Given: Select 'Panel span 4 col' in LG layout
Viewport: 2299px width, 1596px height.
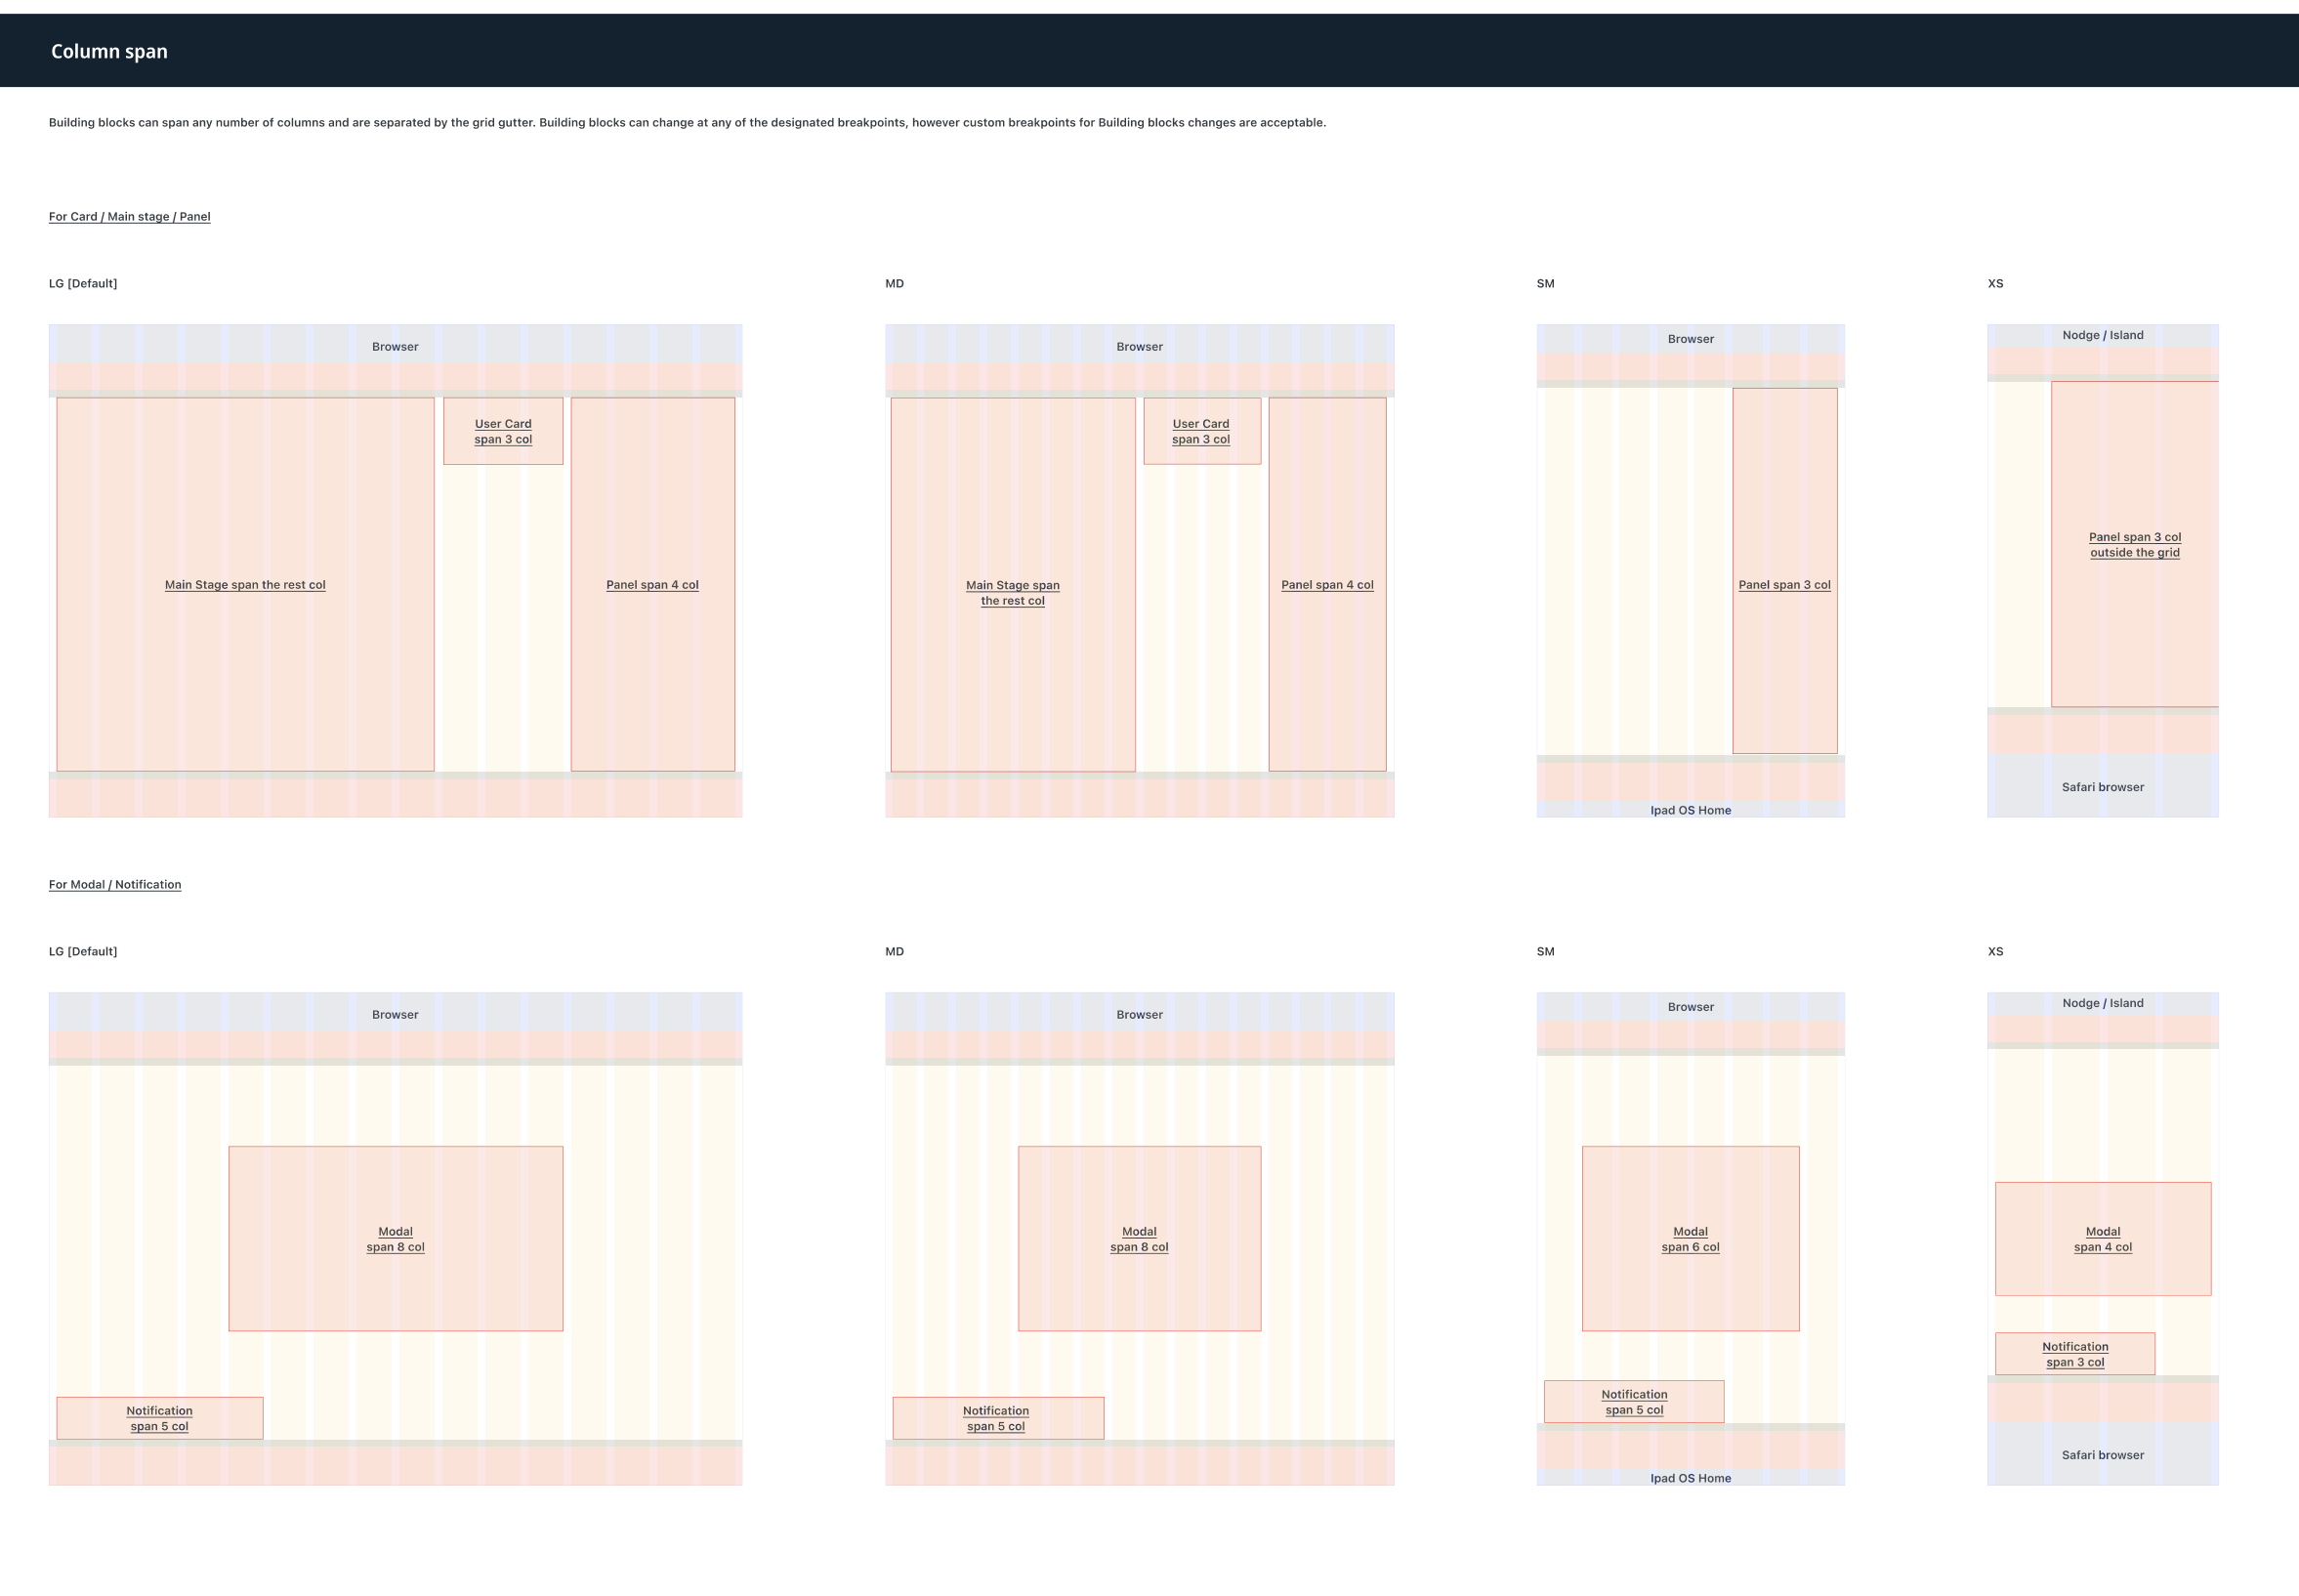Looking at the screenshot, I should click(x=652, y=585).
